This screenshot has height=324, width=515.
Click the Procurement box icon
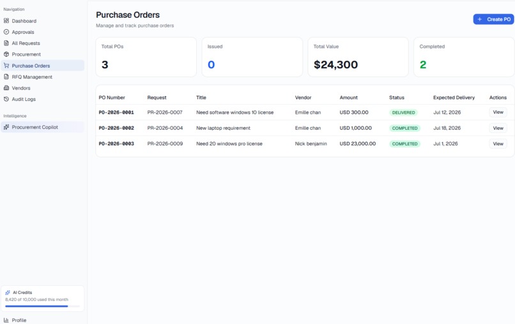coord(6,54)
